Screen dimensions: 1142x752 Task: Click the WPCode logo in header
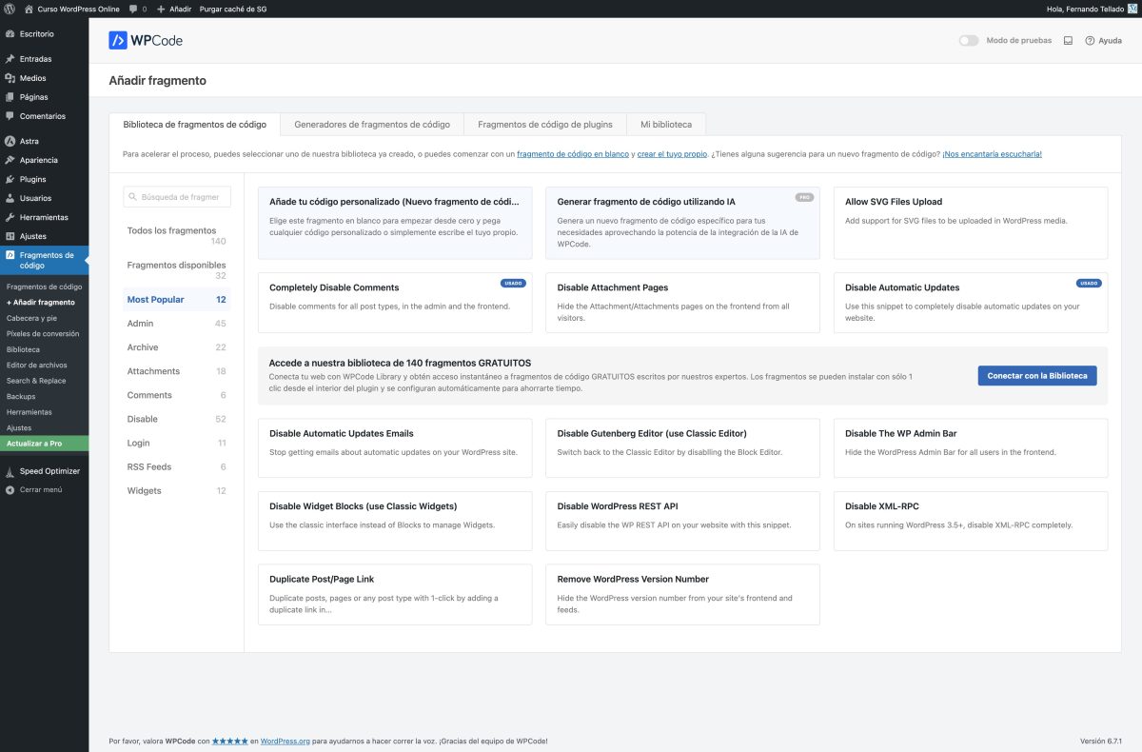tap(146, 41)
